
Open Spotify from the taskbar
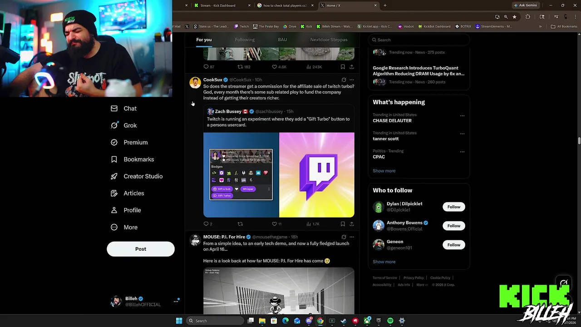[x=390, y=321]
